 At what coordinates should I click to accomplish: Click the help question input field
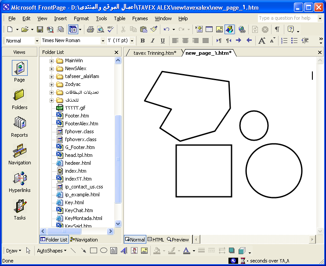coord(287,18)
